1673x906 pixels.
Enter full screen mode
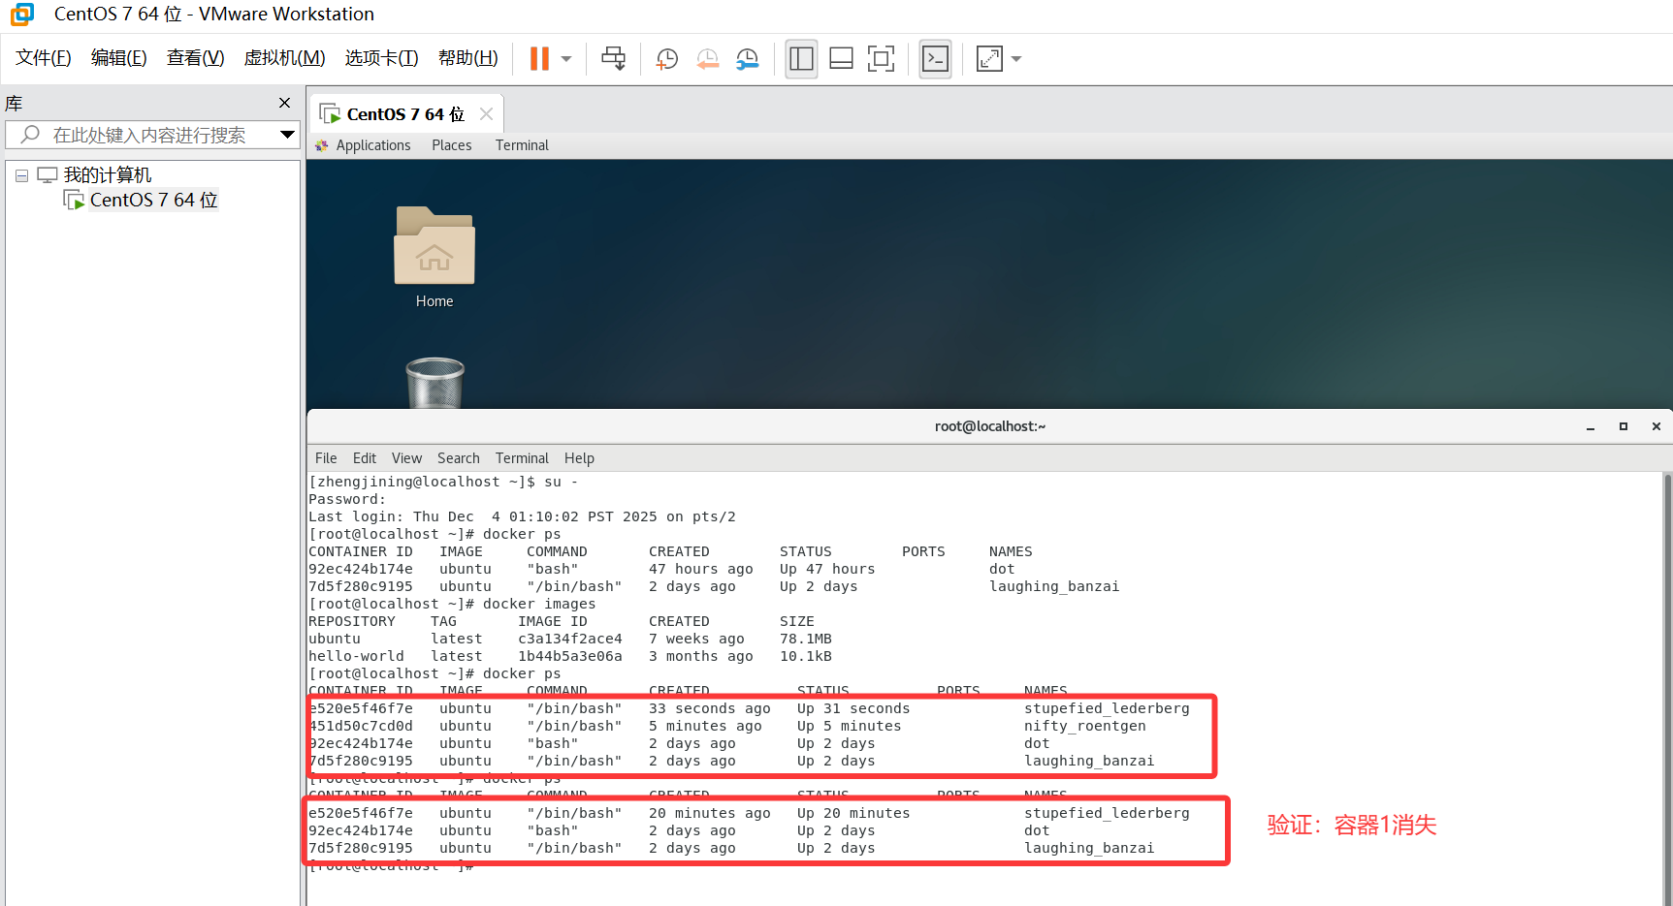881,58
